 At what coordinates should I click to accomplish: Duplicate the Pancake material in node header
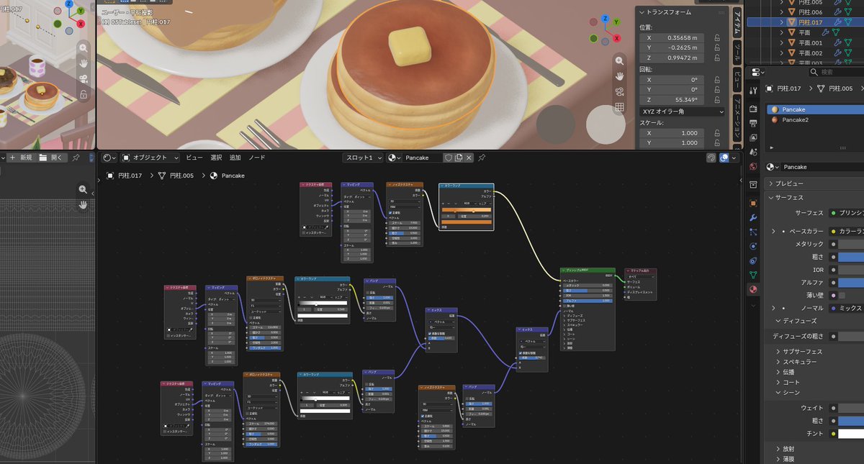pyautogui.click(x=459, y=158)
